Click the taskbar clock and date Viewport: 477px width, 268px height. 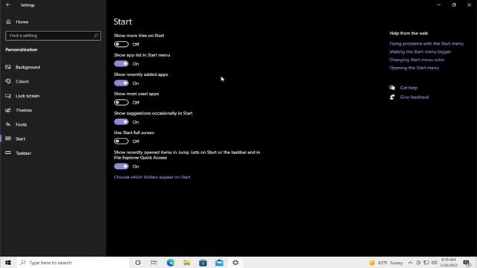[449, 263]
